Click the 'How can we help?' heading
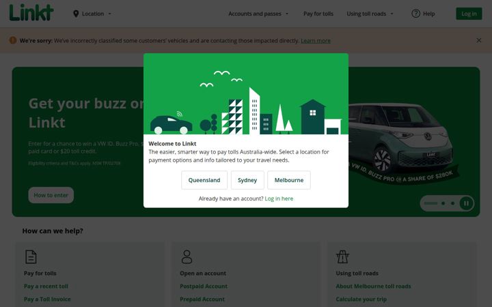 tap(53, 231)
